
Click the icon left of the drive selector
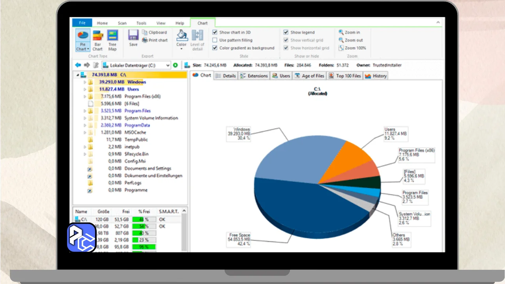pos(95,65)
